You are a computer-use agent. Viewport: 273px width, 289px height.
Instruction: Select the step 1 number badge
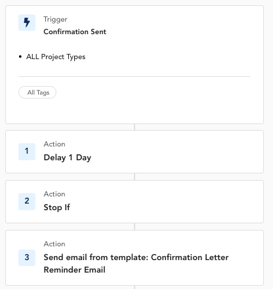[x=27, y=152]
